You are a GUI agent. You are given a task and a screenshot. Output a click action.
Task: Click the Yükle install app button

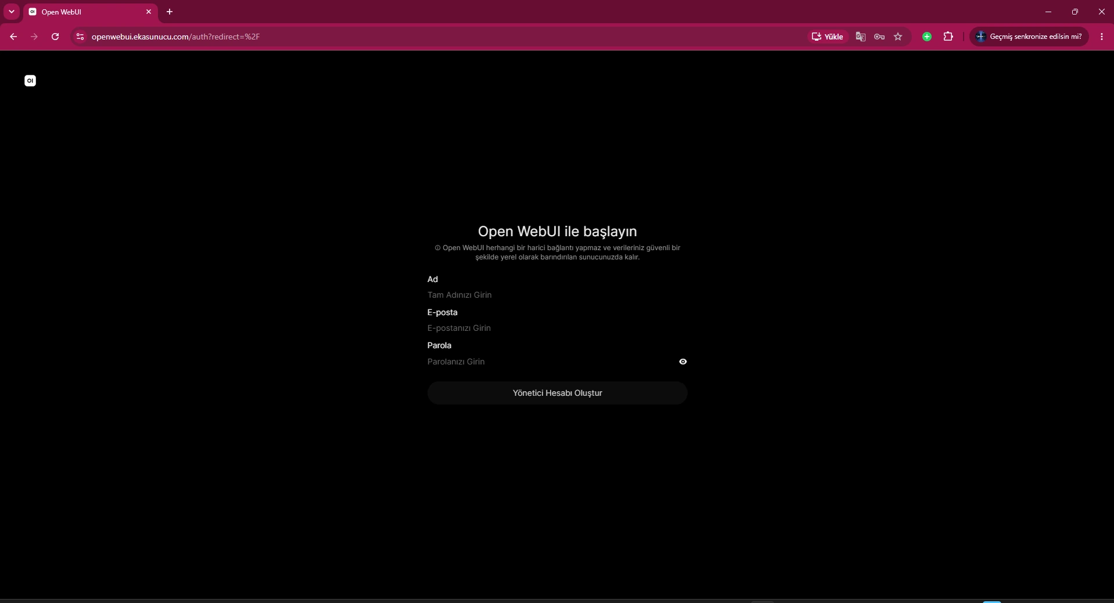click(x=827, y=37)
